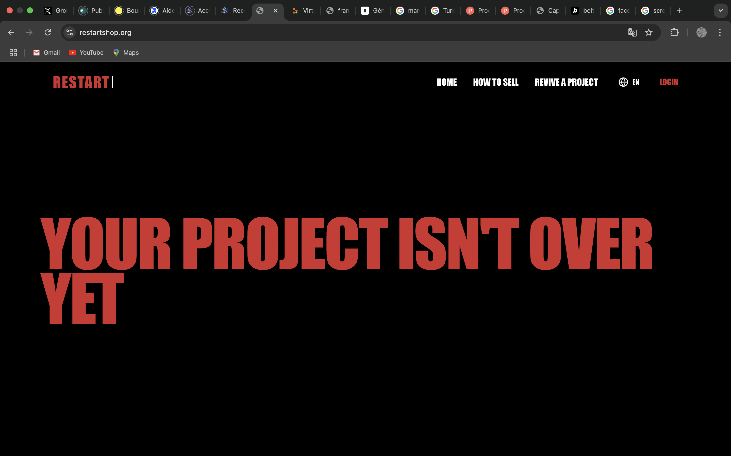Switch to the Pub tab
The height and width of the screenshot is (456, 731).
pos(91,11)
